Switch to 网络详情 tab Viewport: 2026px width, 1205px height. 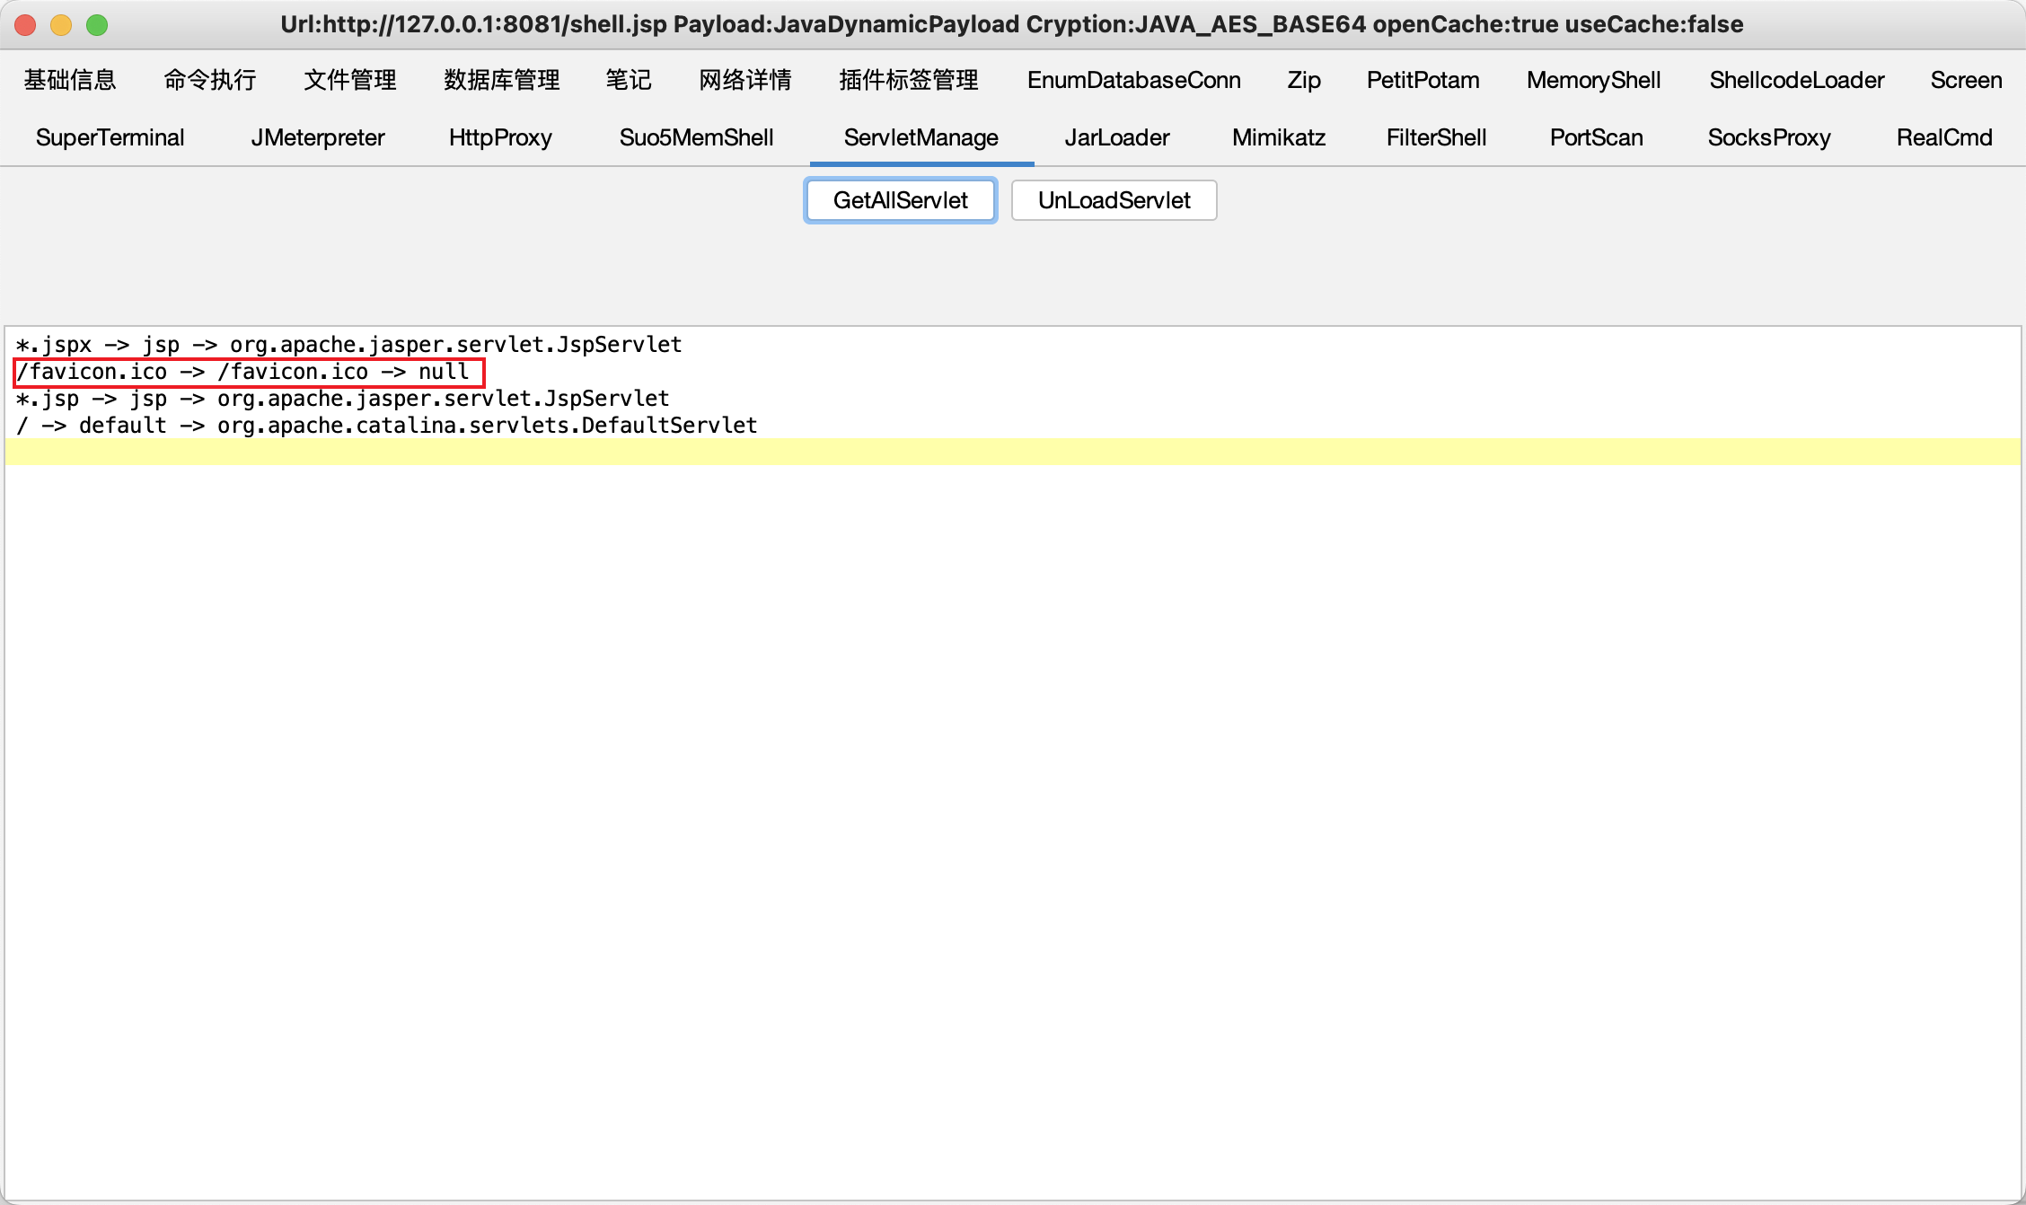click(745, 80)
